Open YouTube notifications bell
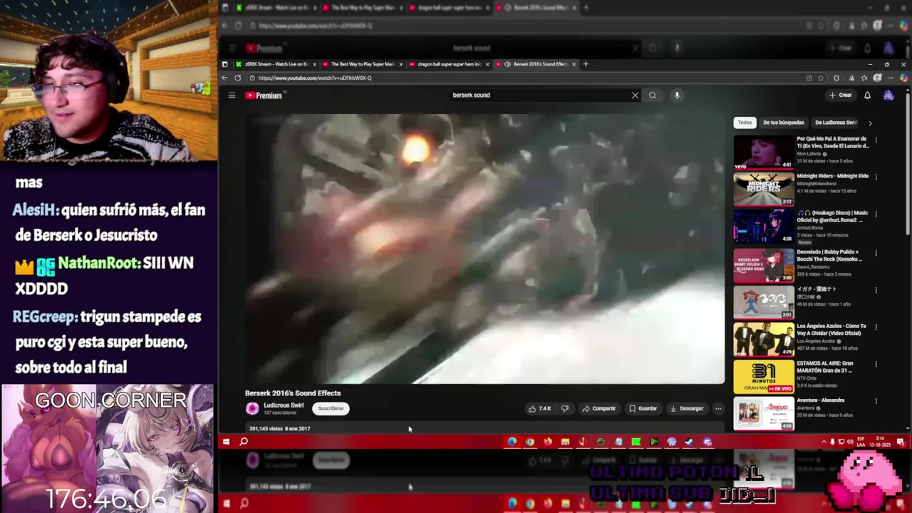Viewport: 912px width, 513px height. [x=867, y=95]
